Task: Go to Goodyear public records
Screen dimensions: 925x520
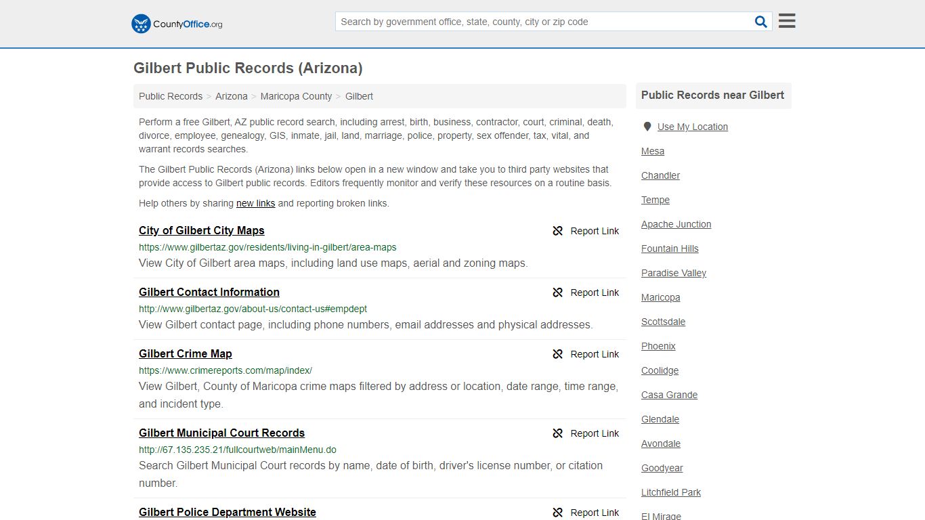Action: click(662, 468)
